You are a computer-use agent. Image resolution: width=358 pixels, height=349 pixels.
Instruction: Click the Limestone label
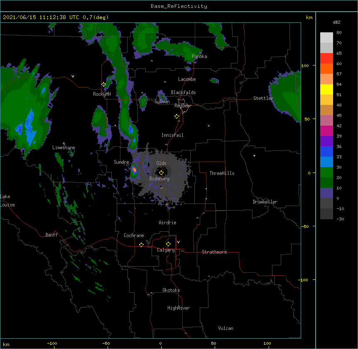tap(64, 148)
